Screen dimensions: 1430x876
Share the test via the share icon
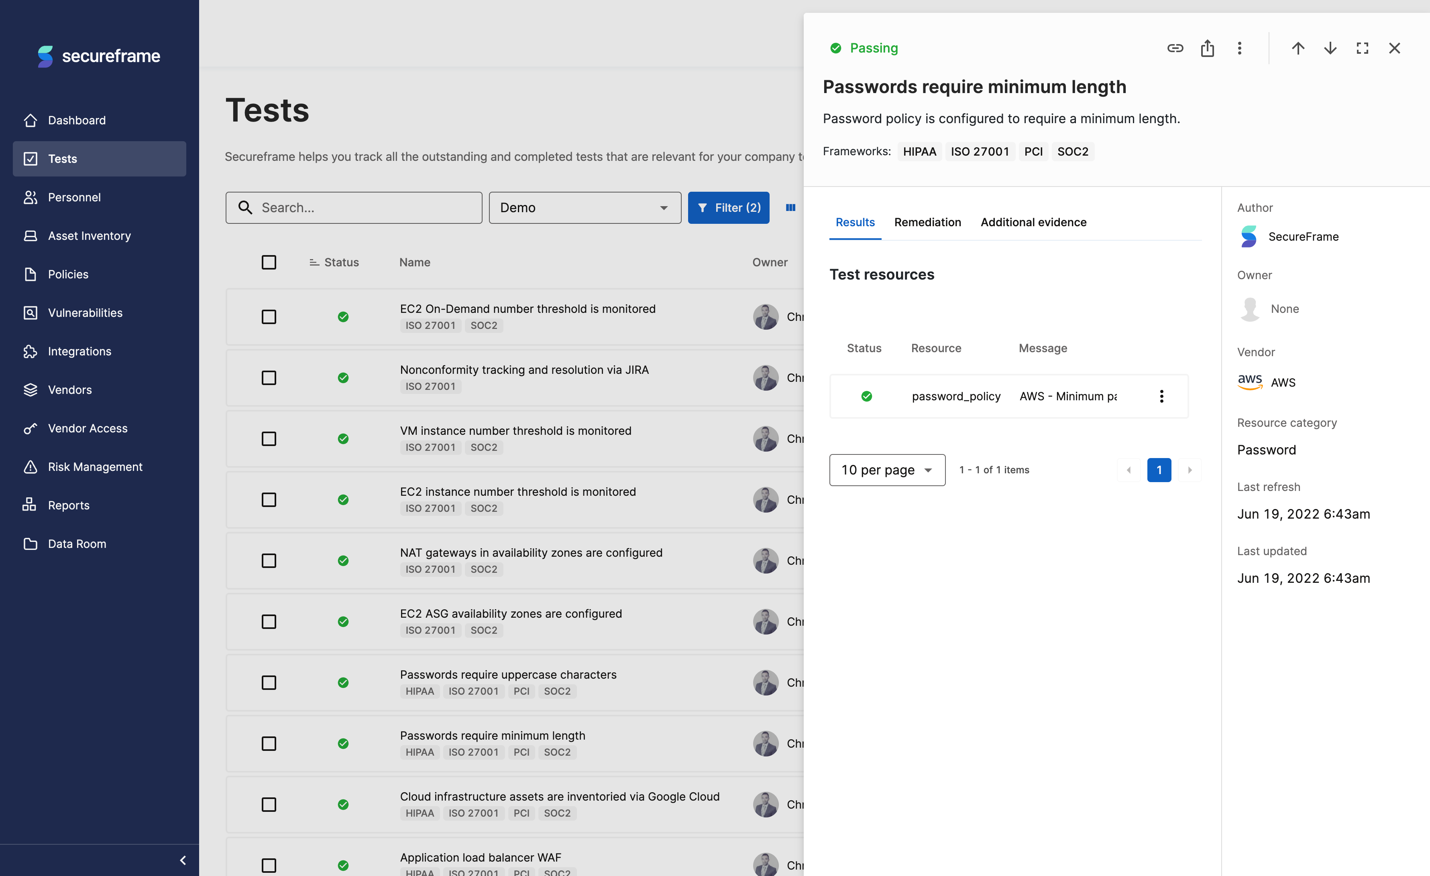[x=1208, y=48]
